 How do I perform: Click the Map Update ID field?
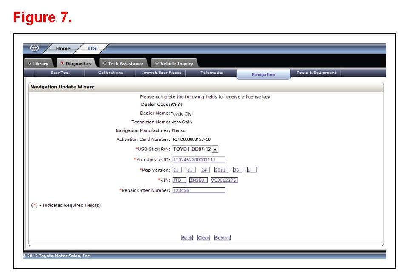pos(198,160)
